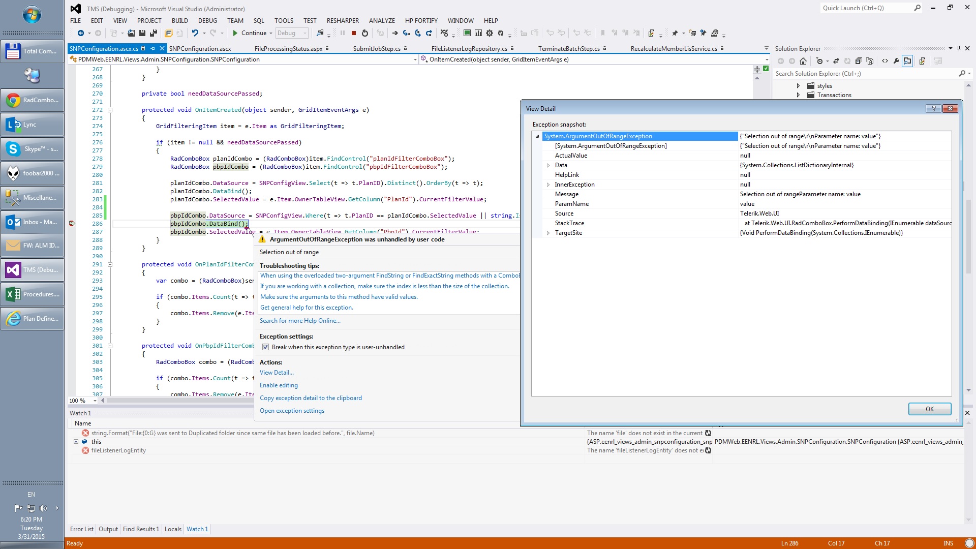The image size is (976, 549).
Task: Expand the Data row in exception snapshot
Action: click(548, 165)
